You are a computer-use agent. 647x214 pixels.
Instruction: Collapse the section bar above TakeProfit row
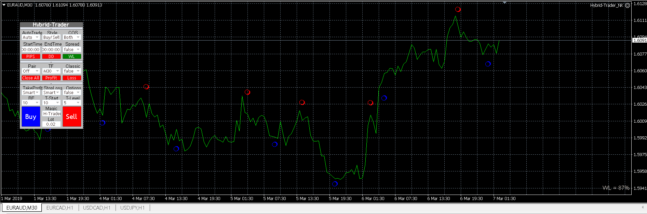point(51,83)
